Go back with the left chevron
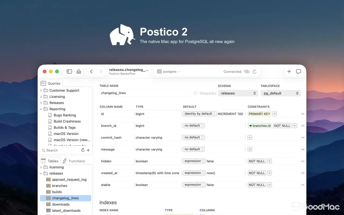This screenshot has height=215, width=344. coord(91,71)
